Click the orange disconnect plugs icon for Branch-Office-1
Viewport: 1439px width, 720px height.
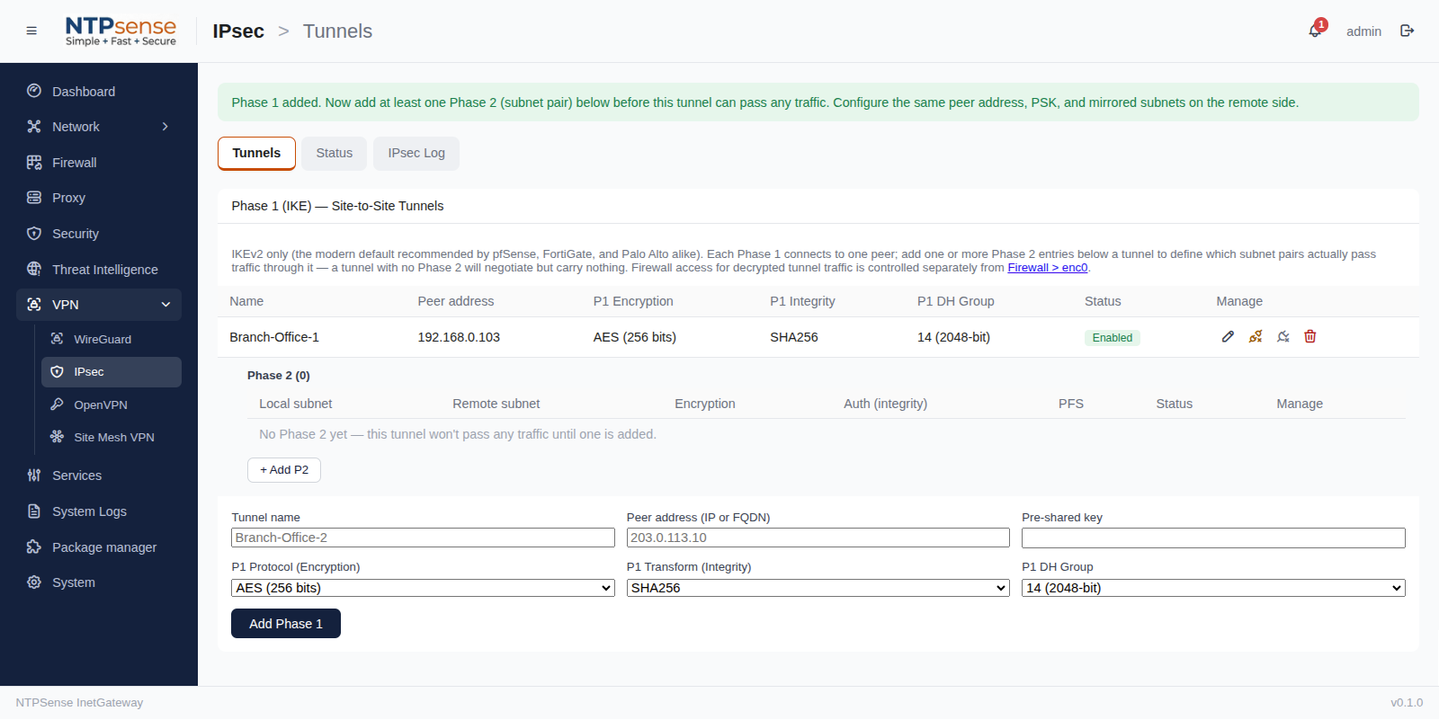point(1256,336)
